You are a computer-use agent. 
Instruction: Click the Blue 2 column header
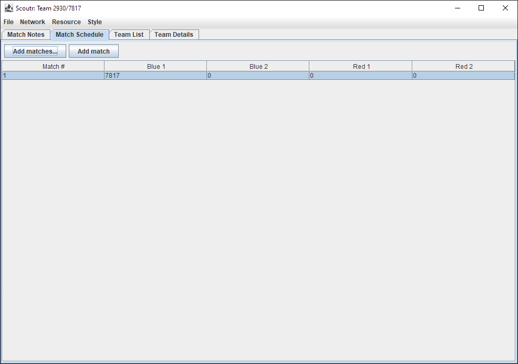pyautogui.click(x=258, y=67)
